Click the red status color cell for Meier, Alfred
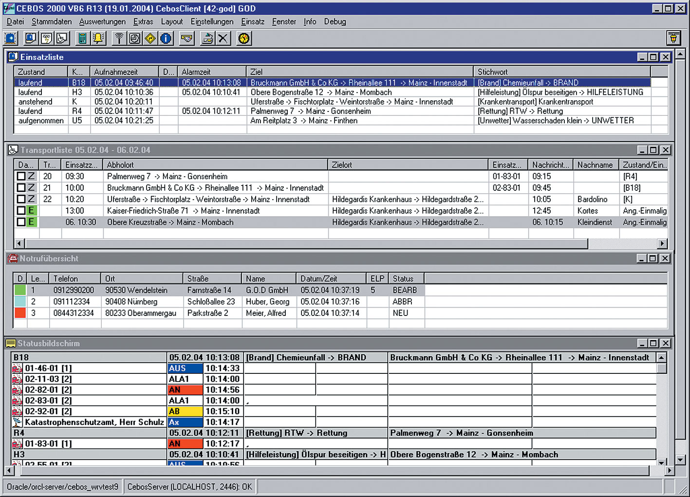This screenshot has height=497, width=690. tap(20, 313)
